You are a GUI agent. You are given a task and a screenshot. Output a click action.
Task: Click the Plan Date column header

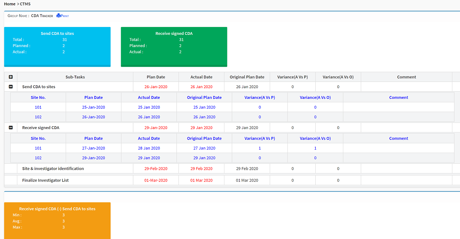click(156, 77)
